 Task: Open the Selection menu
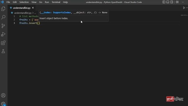click(24, 2)
